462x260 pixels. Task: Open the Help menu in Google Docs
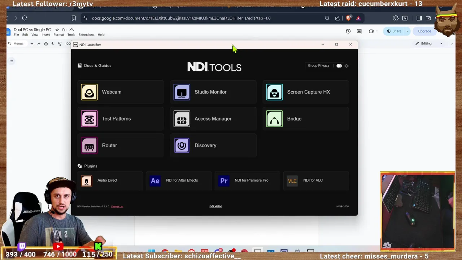[101, 35]
